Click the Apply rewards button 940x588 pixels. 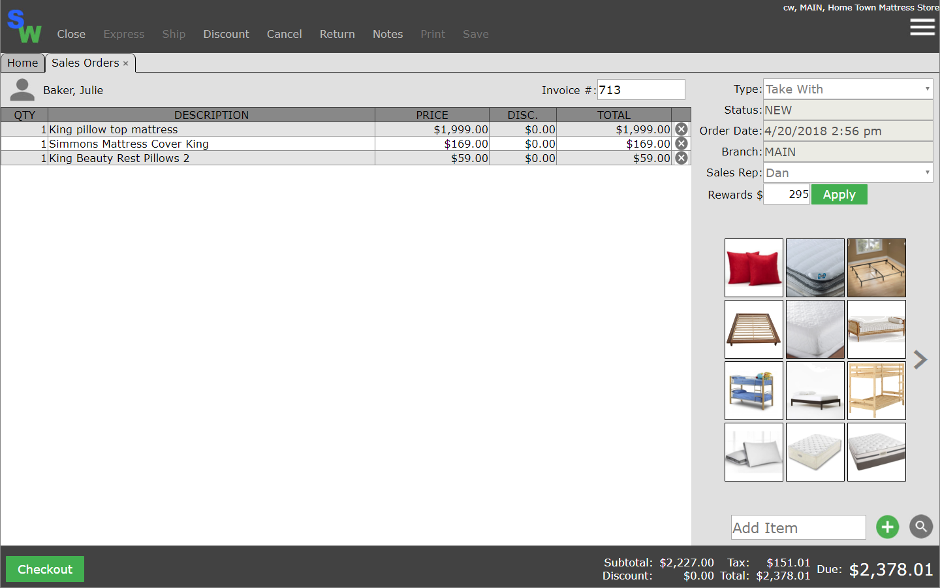pos(839,195)
